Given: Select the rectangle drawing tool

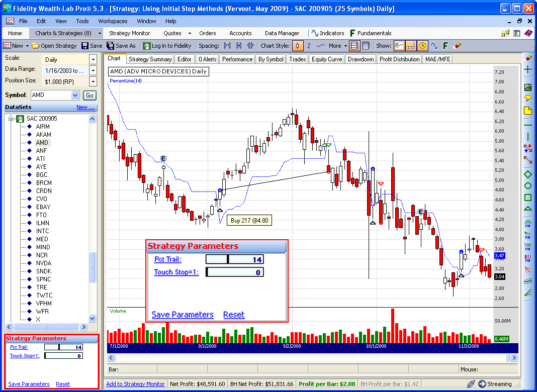Looking at the screenshot, I should (528, 198).
